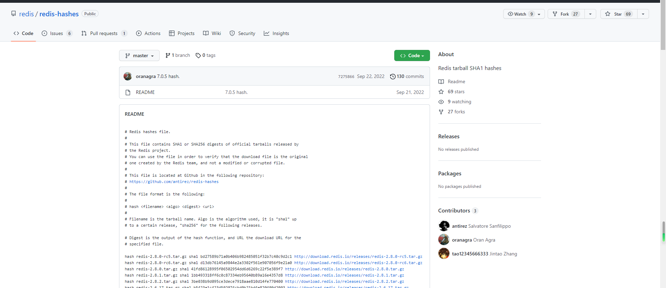The height and width of the screenshot is (288, 666).
Task: Open the Pull requests tab
Action: point(104,33)
